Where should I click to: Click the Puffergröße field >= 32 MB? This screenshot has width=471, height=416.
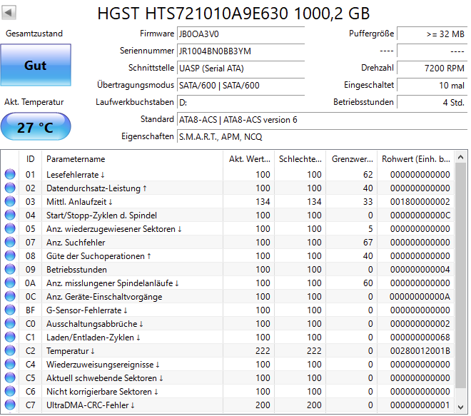(432, 34)
